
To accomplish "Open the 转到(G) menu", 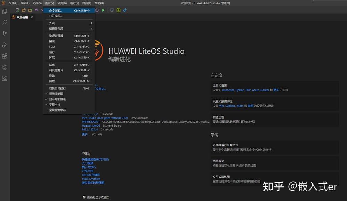I will coord(62,3).
